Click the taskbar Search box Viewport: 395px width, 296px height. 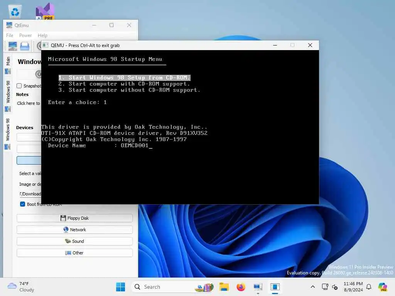[x=174, y=287]
